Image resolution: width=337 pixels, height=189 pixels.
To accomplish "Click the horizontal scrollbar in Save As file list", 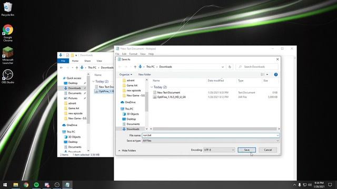I will coord(215,129).
